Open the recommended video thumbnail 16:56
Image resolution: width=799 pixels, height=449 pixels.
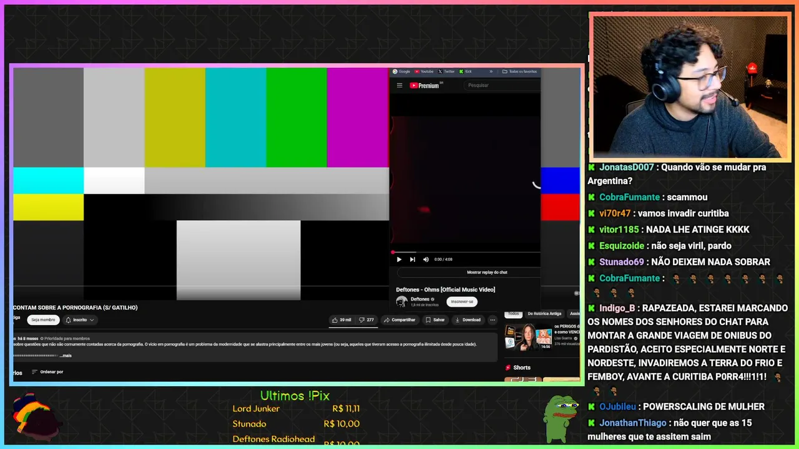click(x=528, y=337)
